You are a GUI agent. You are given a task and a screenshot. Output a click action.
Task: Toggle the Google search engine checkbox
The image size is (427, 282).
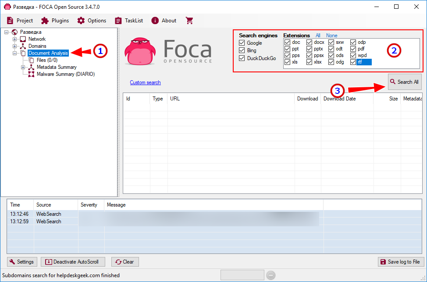242,43
